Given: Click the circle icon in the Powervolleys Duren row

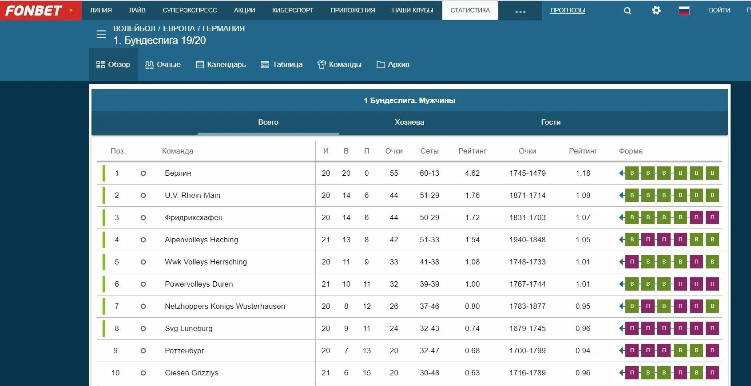Looking at the screenshot, I should (x=143, y=284).
